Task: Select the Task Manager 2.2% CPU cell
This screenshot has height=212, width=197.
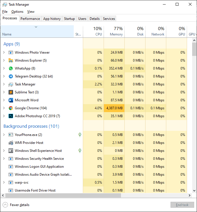Action: pos(93,84)
